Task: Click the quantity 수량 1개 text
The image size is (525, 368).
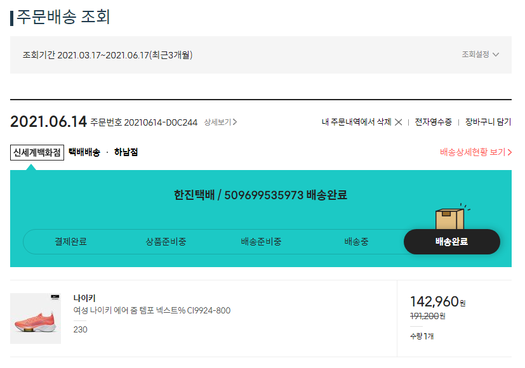Action: (x=422, y=336)
